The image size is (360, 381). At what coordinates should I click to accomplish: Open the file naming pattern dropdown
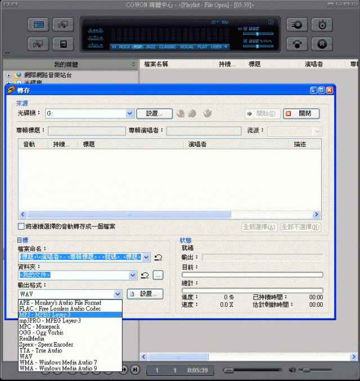coord(146,257)
